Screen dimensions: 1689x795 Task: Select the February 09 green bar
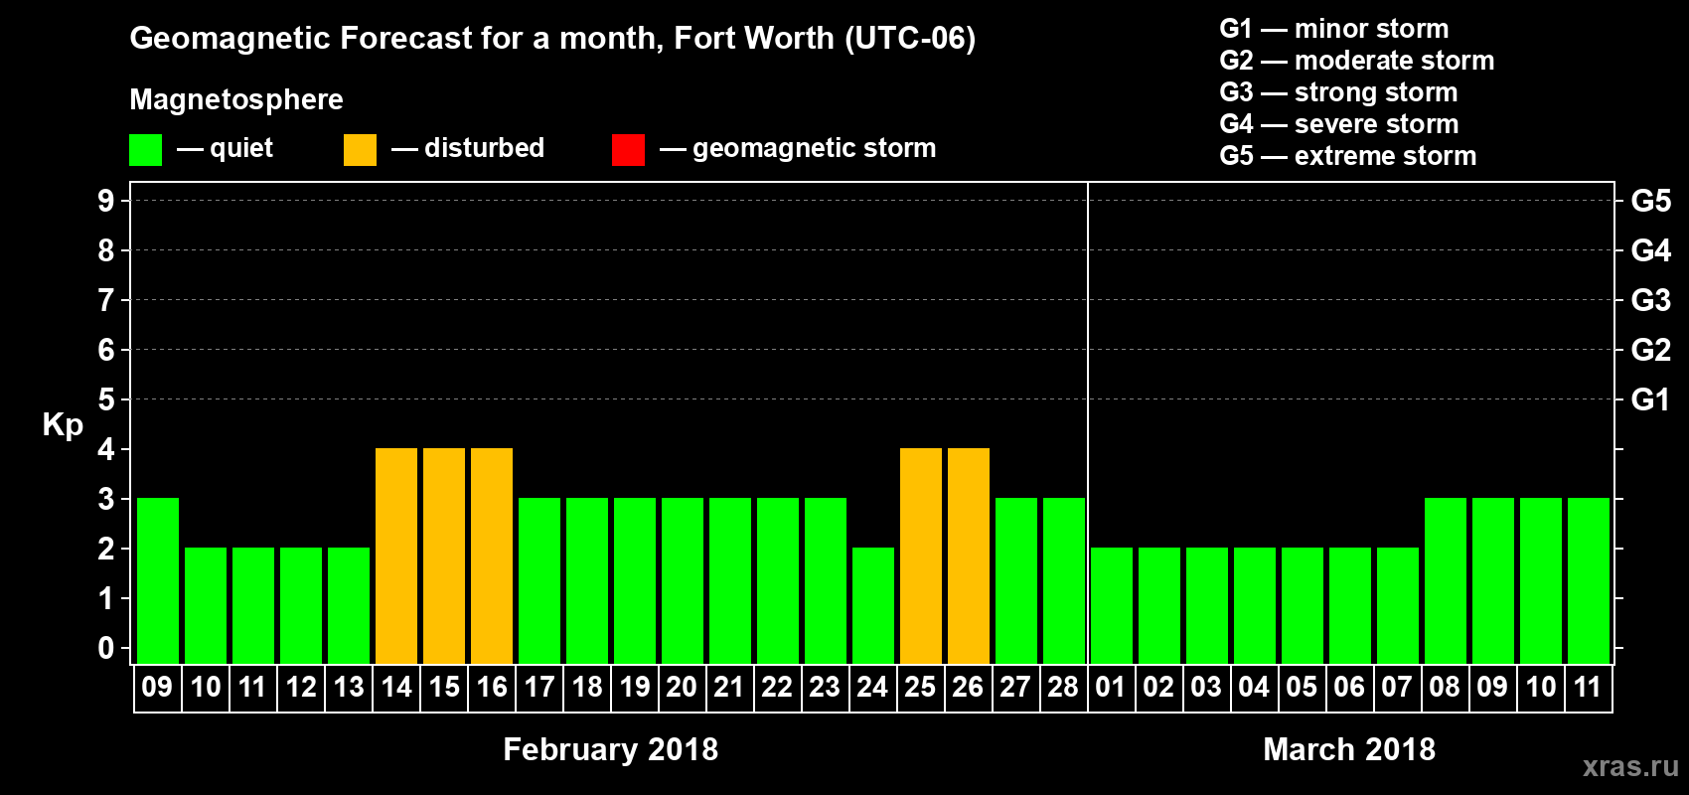pos(158,580)
